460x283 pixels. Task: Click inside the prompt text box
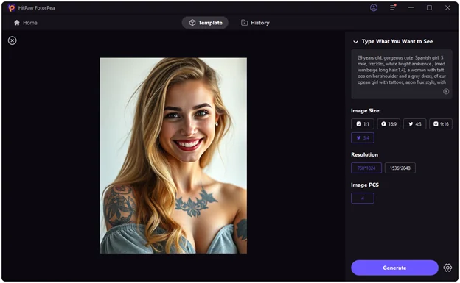click(401, 74)
